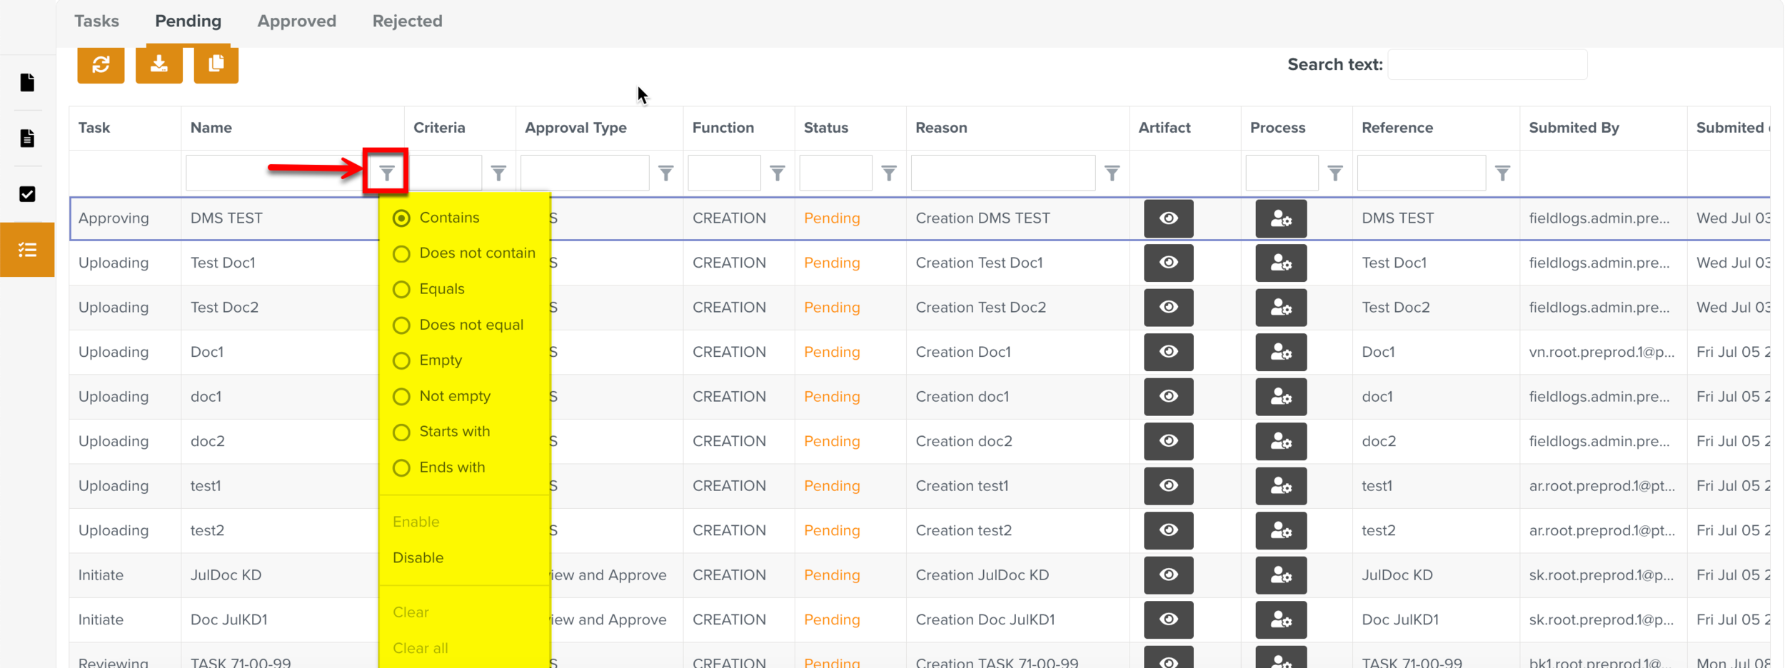The image size is (1785, 668).
Task: View artifact for Doc JulKD1 row
Action: [1168, 619]
